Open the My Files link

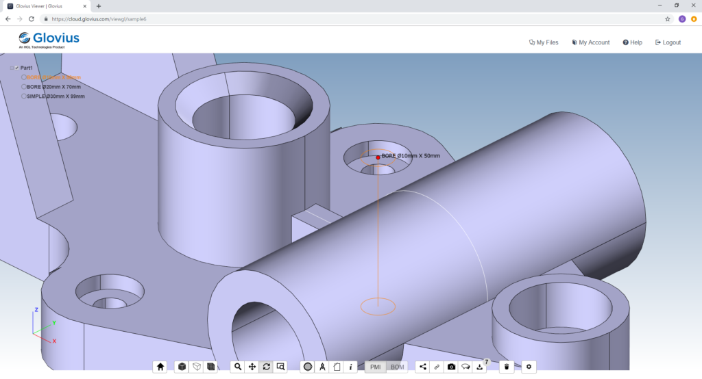544,42
